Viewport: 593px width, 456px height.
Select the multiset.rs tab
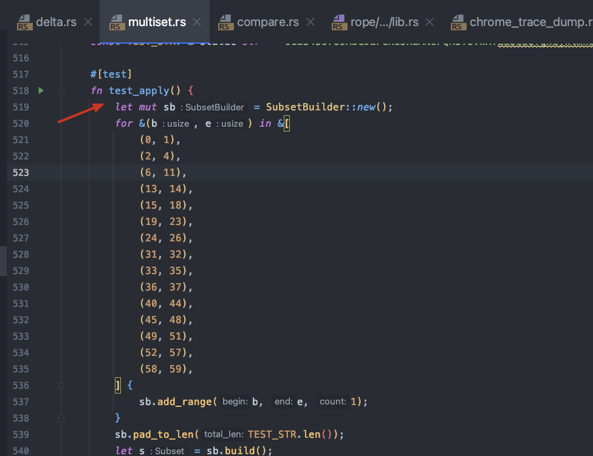[157, 22]
